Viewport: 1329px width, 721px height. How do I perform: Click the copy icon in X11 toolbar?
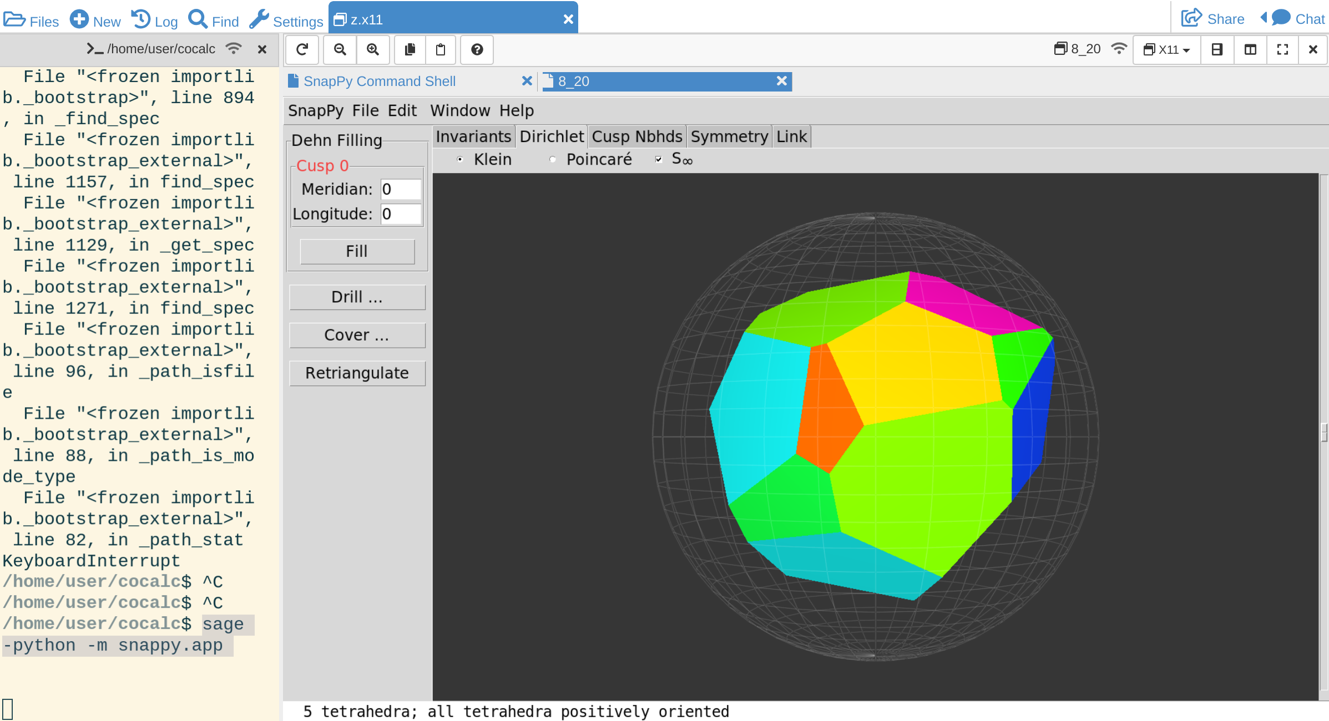point(410,50)
